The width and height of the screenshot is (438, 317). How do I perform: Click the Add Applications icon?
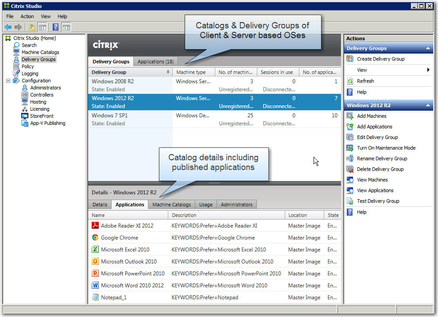click(x=350, y=127)
